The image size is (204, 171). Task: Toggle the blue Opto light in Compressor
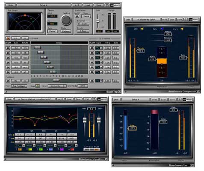pos(162,29)
